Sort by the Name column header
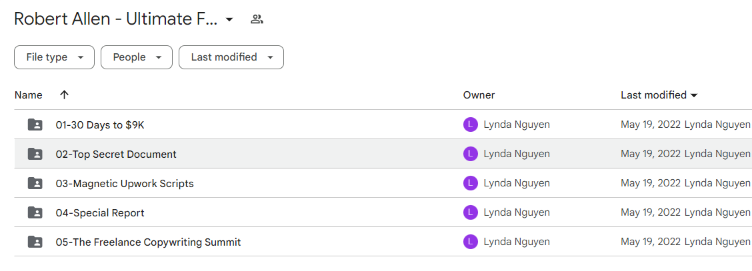This screenshot has width=752, height=271. [28, 95]
